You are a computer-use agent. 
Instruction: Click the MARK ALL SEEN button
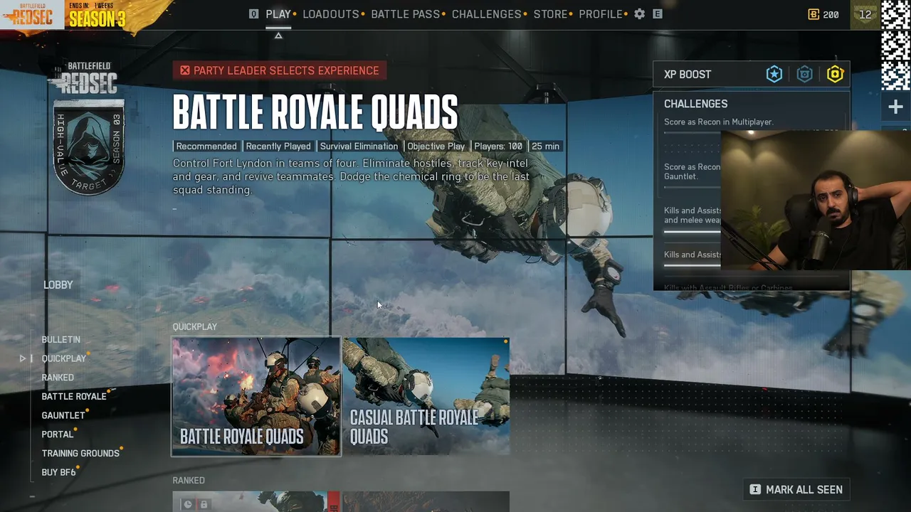tap(796, 489)
